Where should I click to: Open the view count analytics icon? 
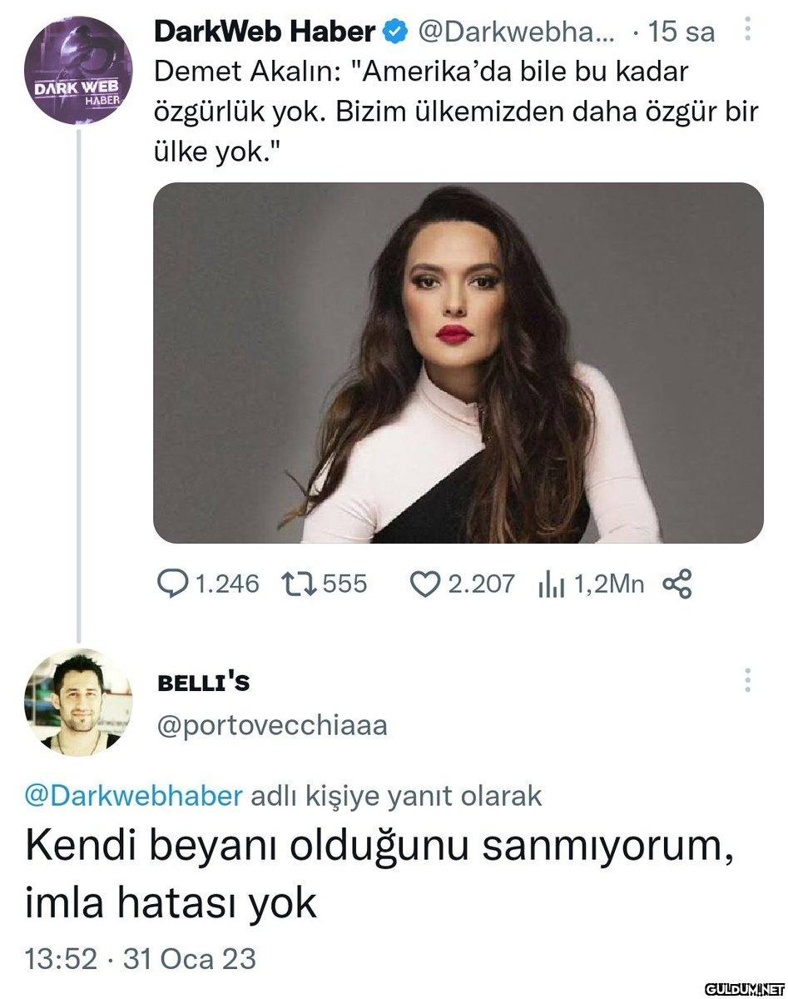[x=552, y=585]
